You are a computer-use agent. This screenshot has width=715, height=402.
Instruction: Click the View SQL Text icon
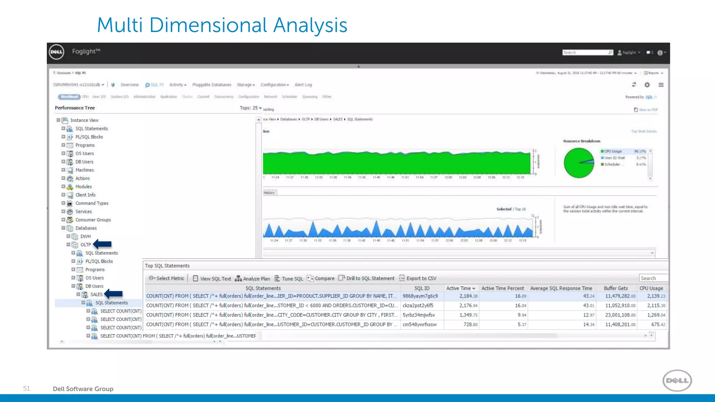(x=196, y=278)
